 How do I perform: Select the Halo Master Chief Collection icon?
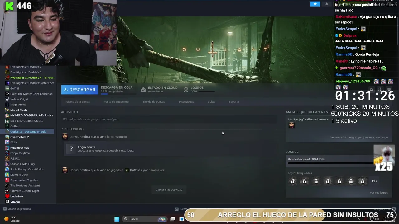pyautogui.click(x=7, y=94)
